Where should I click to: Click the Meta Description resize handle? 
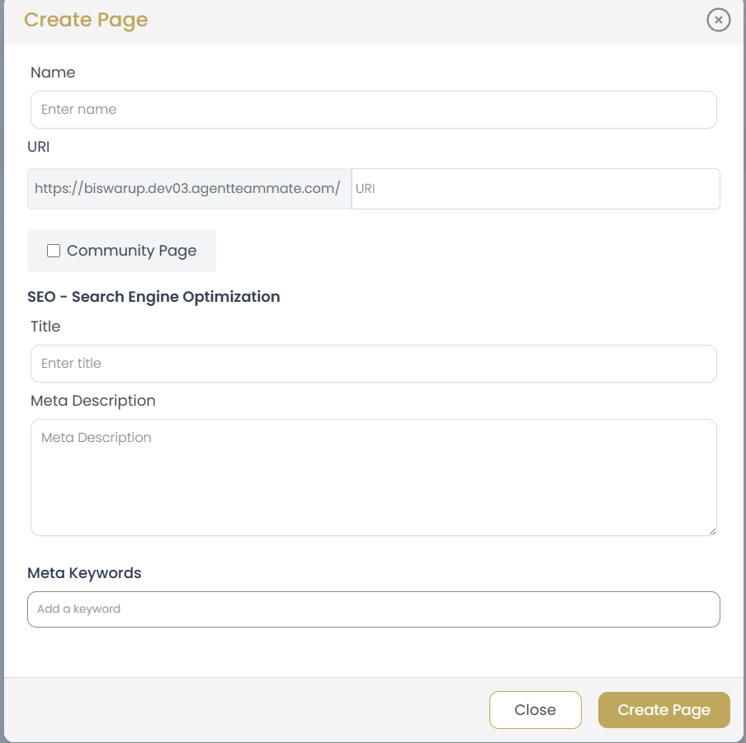coord(713,531)
